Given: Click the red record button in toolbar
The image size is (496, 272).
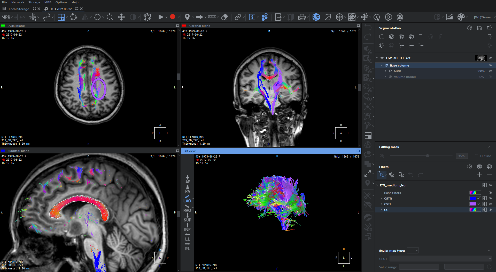Looking at the screenshot, I should (x=173, y=17).
